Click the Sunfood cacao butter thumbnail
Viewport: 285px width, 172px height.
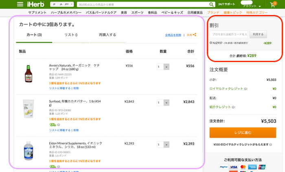pos(28,108)
